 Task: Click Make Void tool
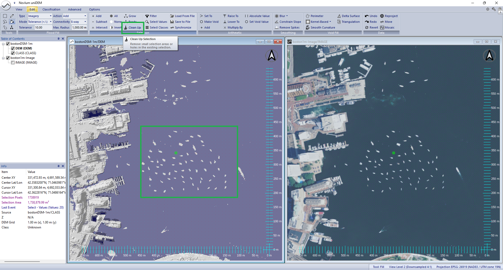point(209,22)
